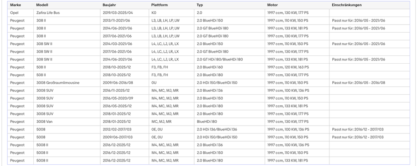Click the Typ 2.0 BlueHDi 136 in the 3008 SUV row
The image size is (417, 166).
click(x=229, y=91)
